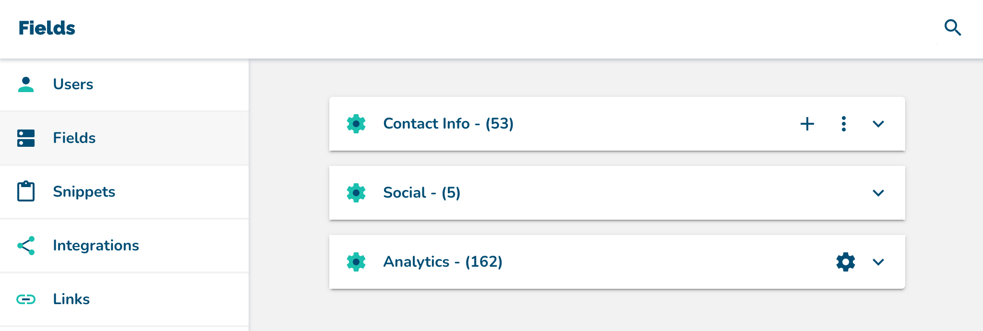Open the Integrations page
The height and width of the screenshot is (331, 983).
point(124,246)
